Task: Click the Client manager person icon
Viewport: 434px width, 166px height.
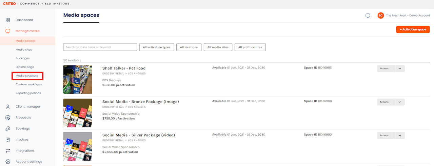Action: [8, 107]
